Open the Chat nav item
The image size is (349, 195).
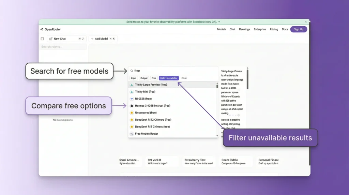pos(232,29)
